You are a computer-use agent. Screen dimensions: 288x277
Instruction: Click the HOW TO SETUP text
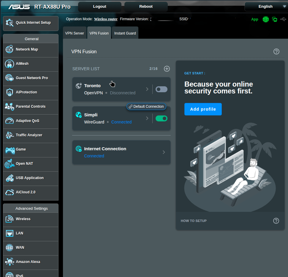[x=194, y=221]
